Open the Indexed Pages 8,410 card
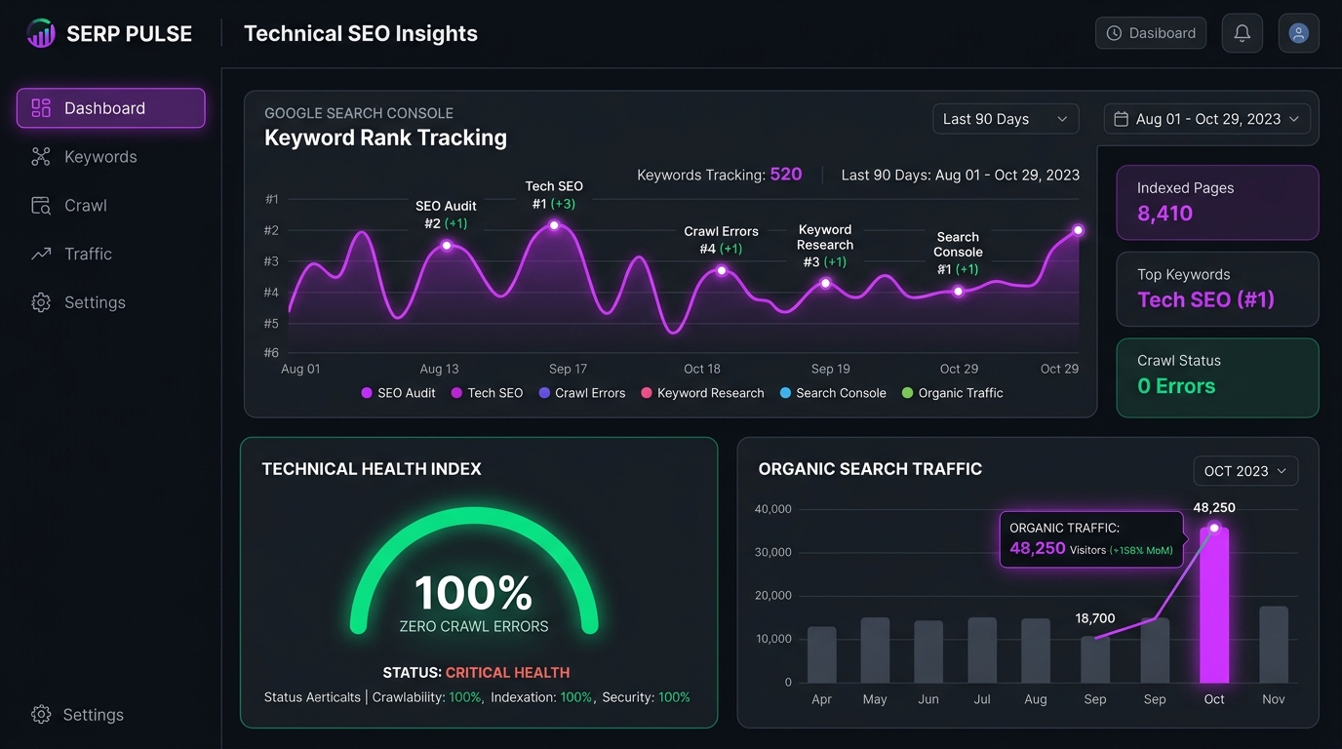 [x=1217, y=202]
